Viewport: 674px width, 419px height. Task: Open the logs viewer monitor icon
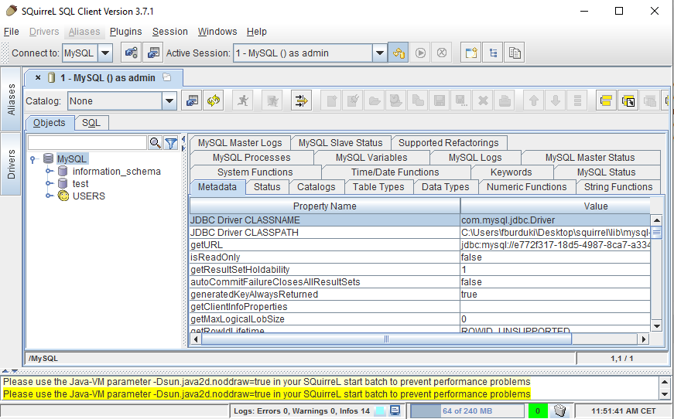pyautogui.click(x=395, y=410)
